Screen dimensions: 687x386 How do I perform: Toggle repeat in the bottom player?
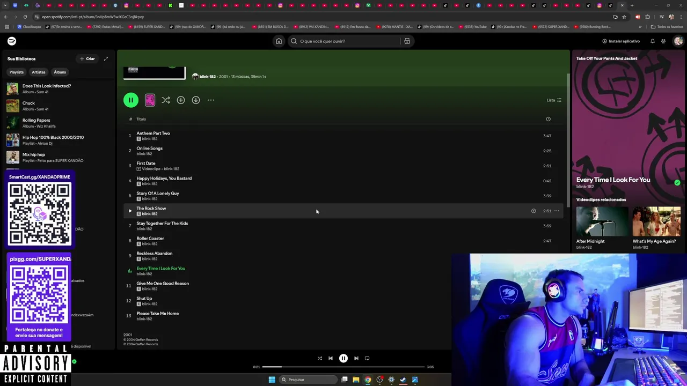pos(367,358)
